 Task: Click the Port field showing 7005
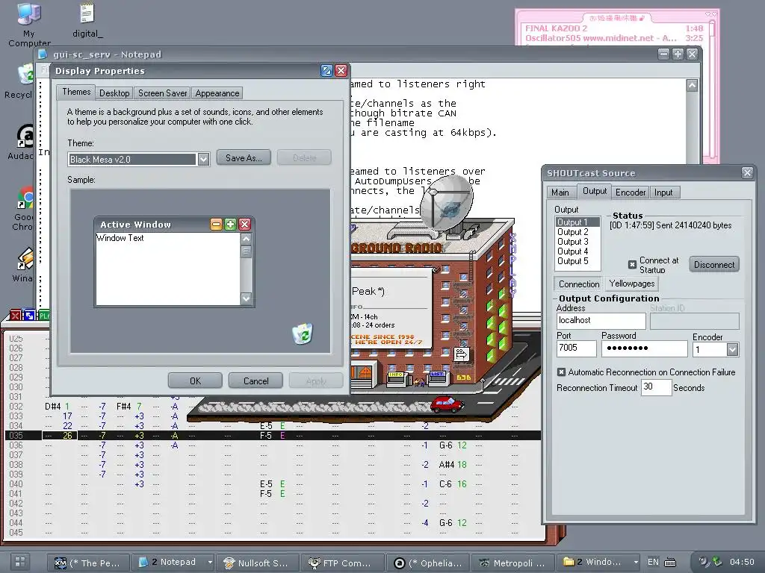pos(576,348)
